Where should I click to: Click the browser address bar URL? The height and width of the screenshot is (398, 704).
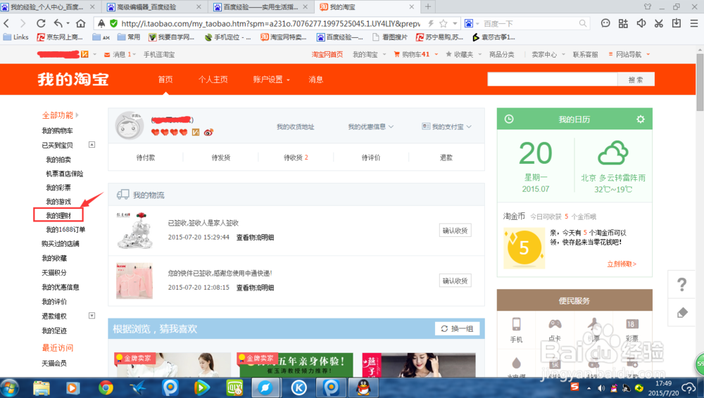pyautogui.click(x=271, y=23)
